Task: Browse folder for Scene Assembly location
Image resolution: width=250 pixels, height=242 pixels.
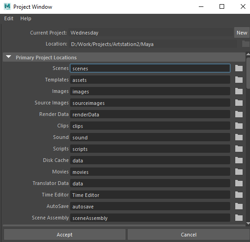Action: tap(239, 218)
